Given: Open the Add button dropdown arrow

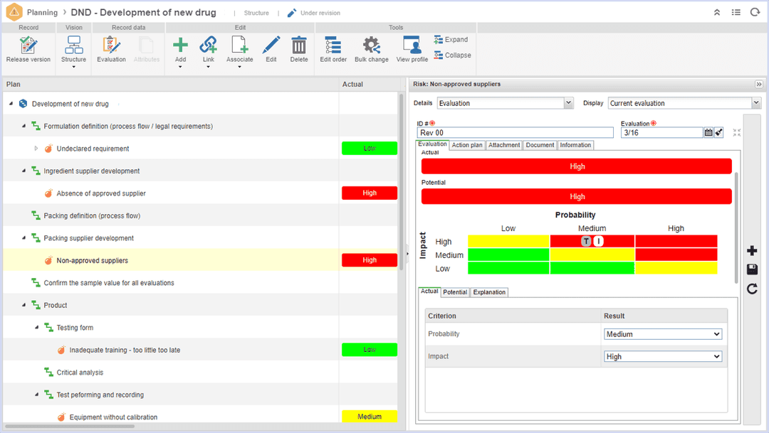Looking at the screenshot, I should click(x=180, y=67).
